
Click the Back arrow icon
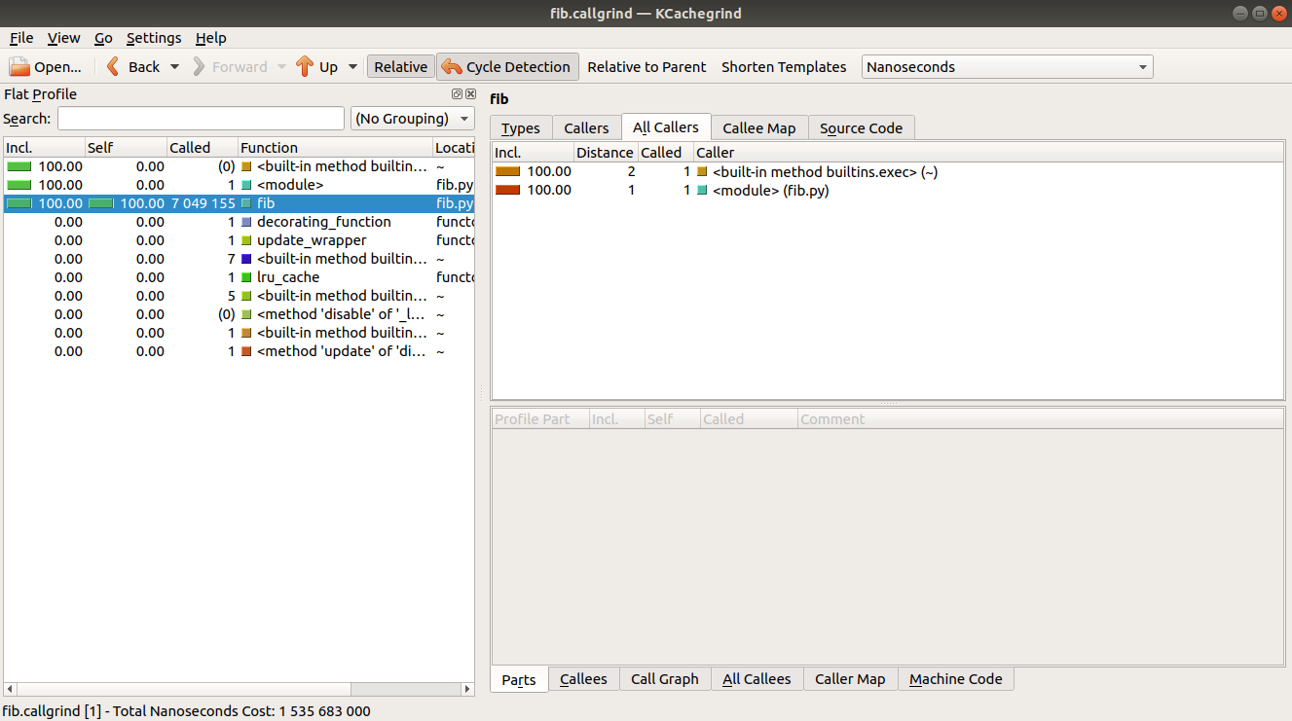click(113, 66)
